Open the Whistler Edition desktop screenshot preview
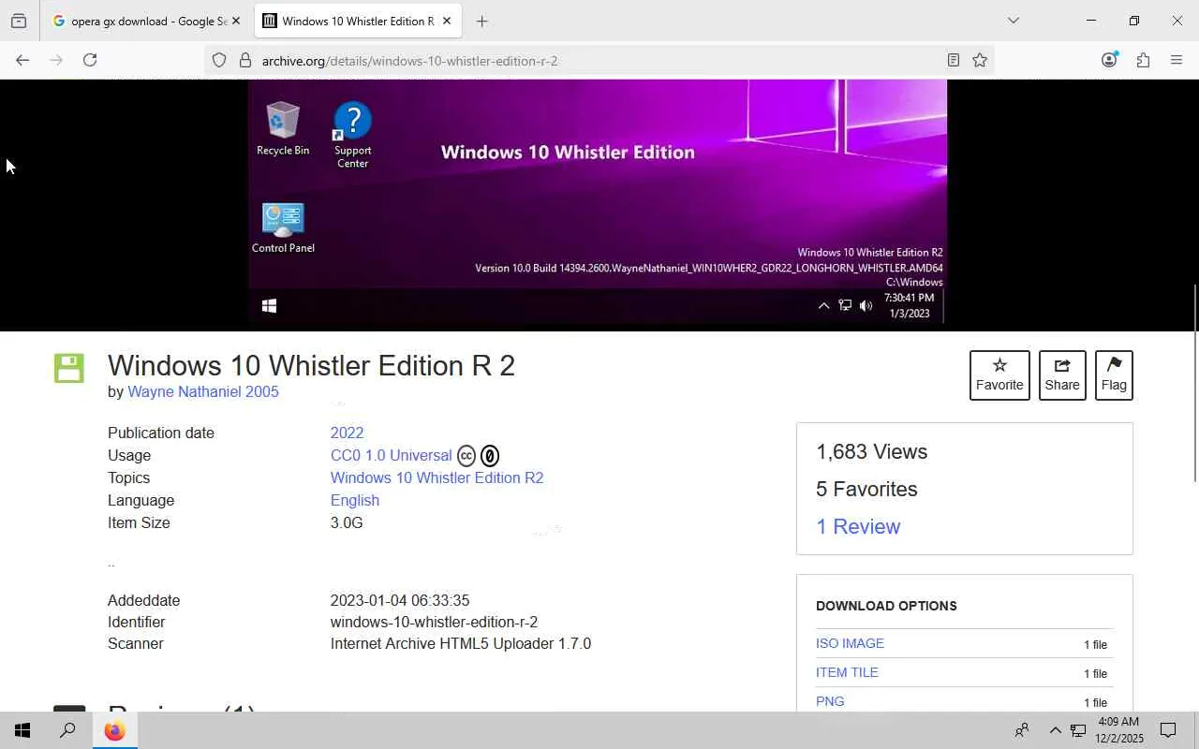 tap(598, 202)
